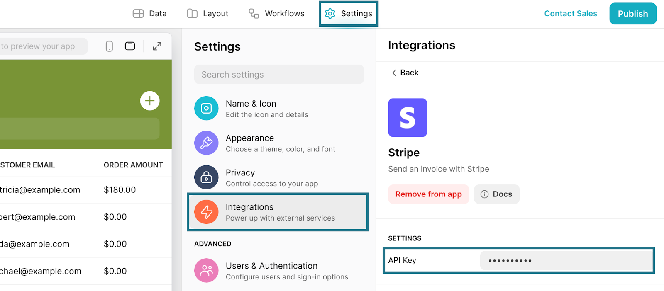Open Users & Authentication settings
Screen dimensions: 664x291
279,271
